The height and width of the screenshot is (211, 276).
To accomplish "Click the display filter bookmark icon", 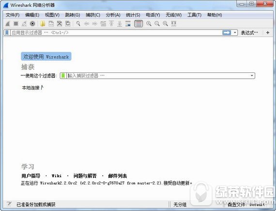I will pos(7,33).
